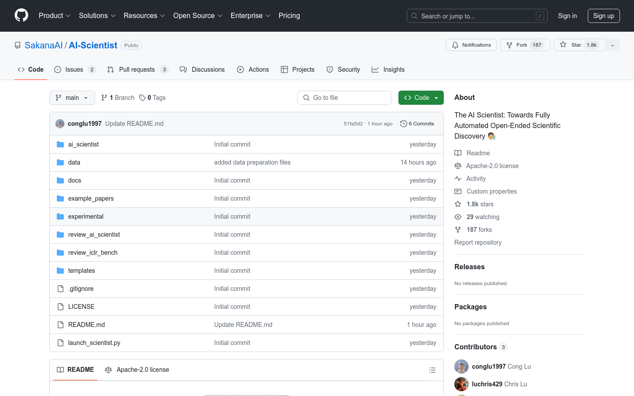This screenshot has width=634, height=396.
Task: Expand the Solutions navigation menu
Action: click(x=97, y=16)
